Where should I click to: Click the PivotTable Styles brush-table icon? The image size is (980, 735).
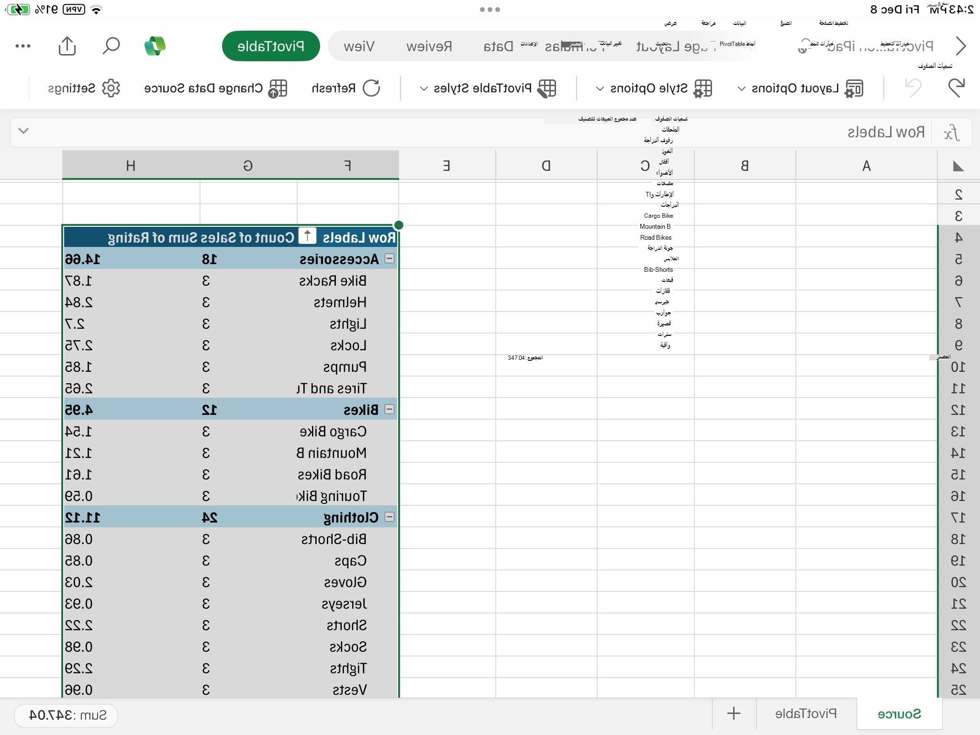point(546,88)
